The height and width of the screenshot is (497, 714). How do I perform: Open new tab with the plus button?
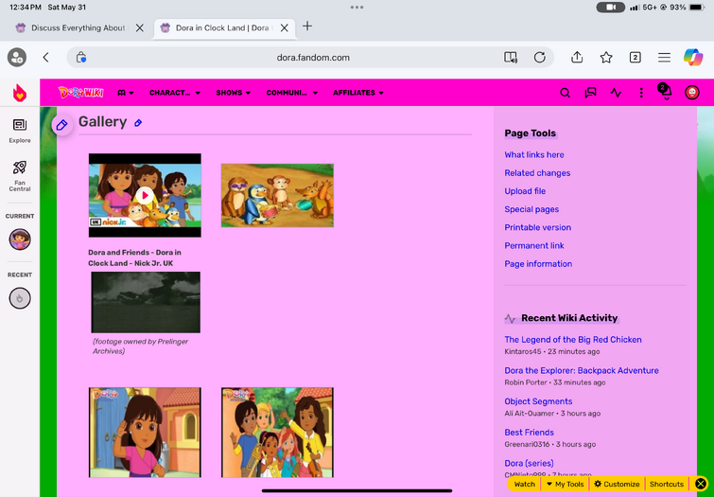point(307,27)
